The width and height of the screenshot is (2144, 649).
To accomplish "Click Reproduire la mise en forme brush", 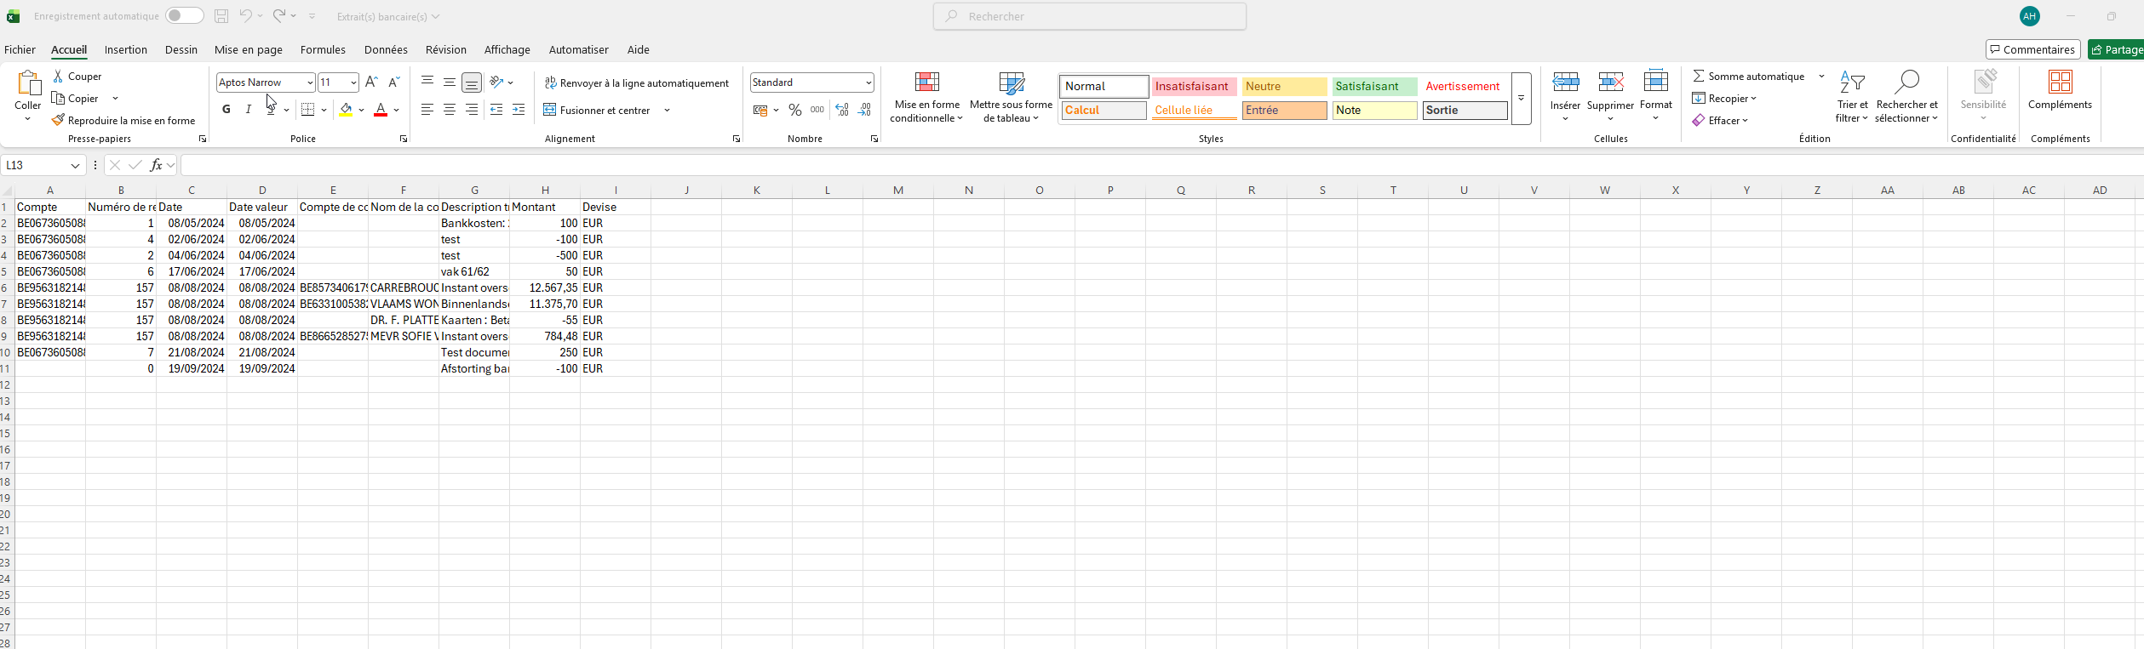I will pyautogui.click(x=58, y=121).
